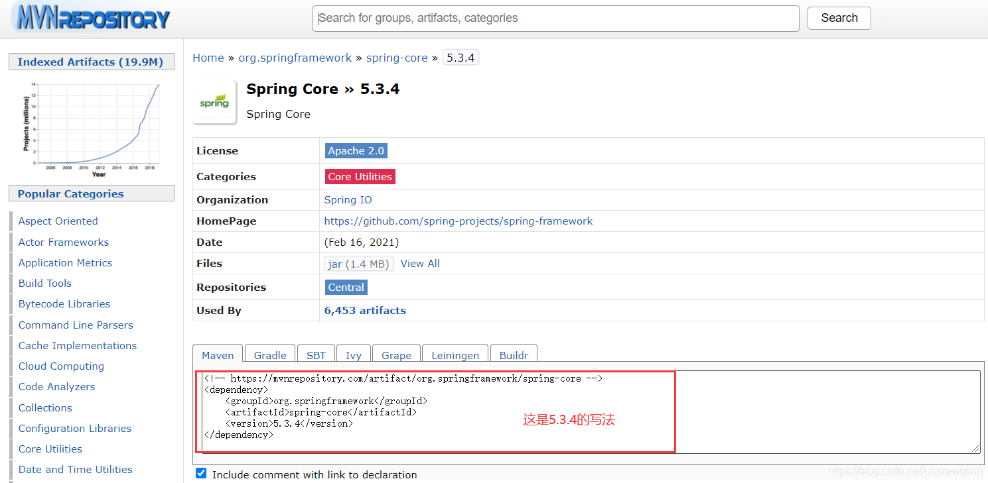Open Bytecode Libraries category
The image size is (988, 483).
pyautogui.click(x=64, y=304)
